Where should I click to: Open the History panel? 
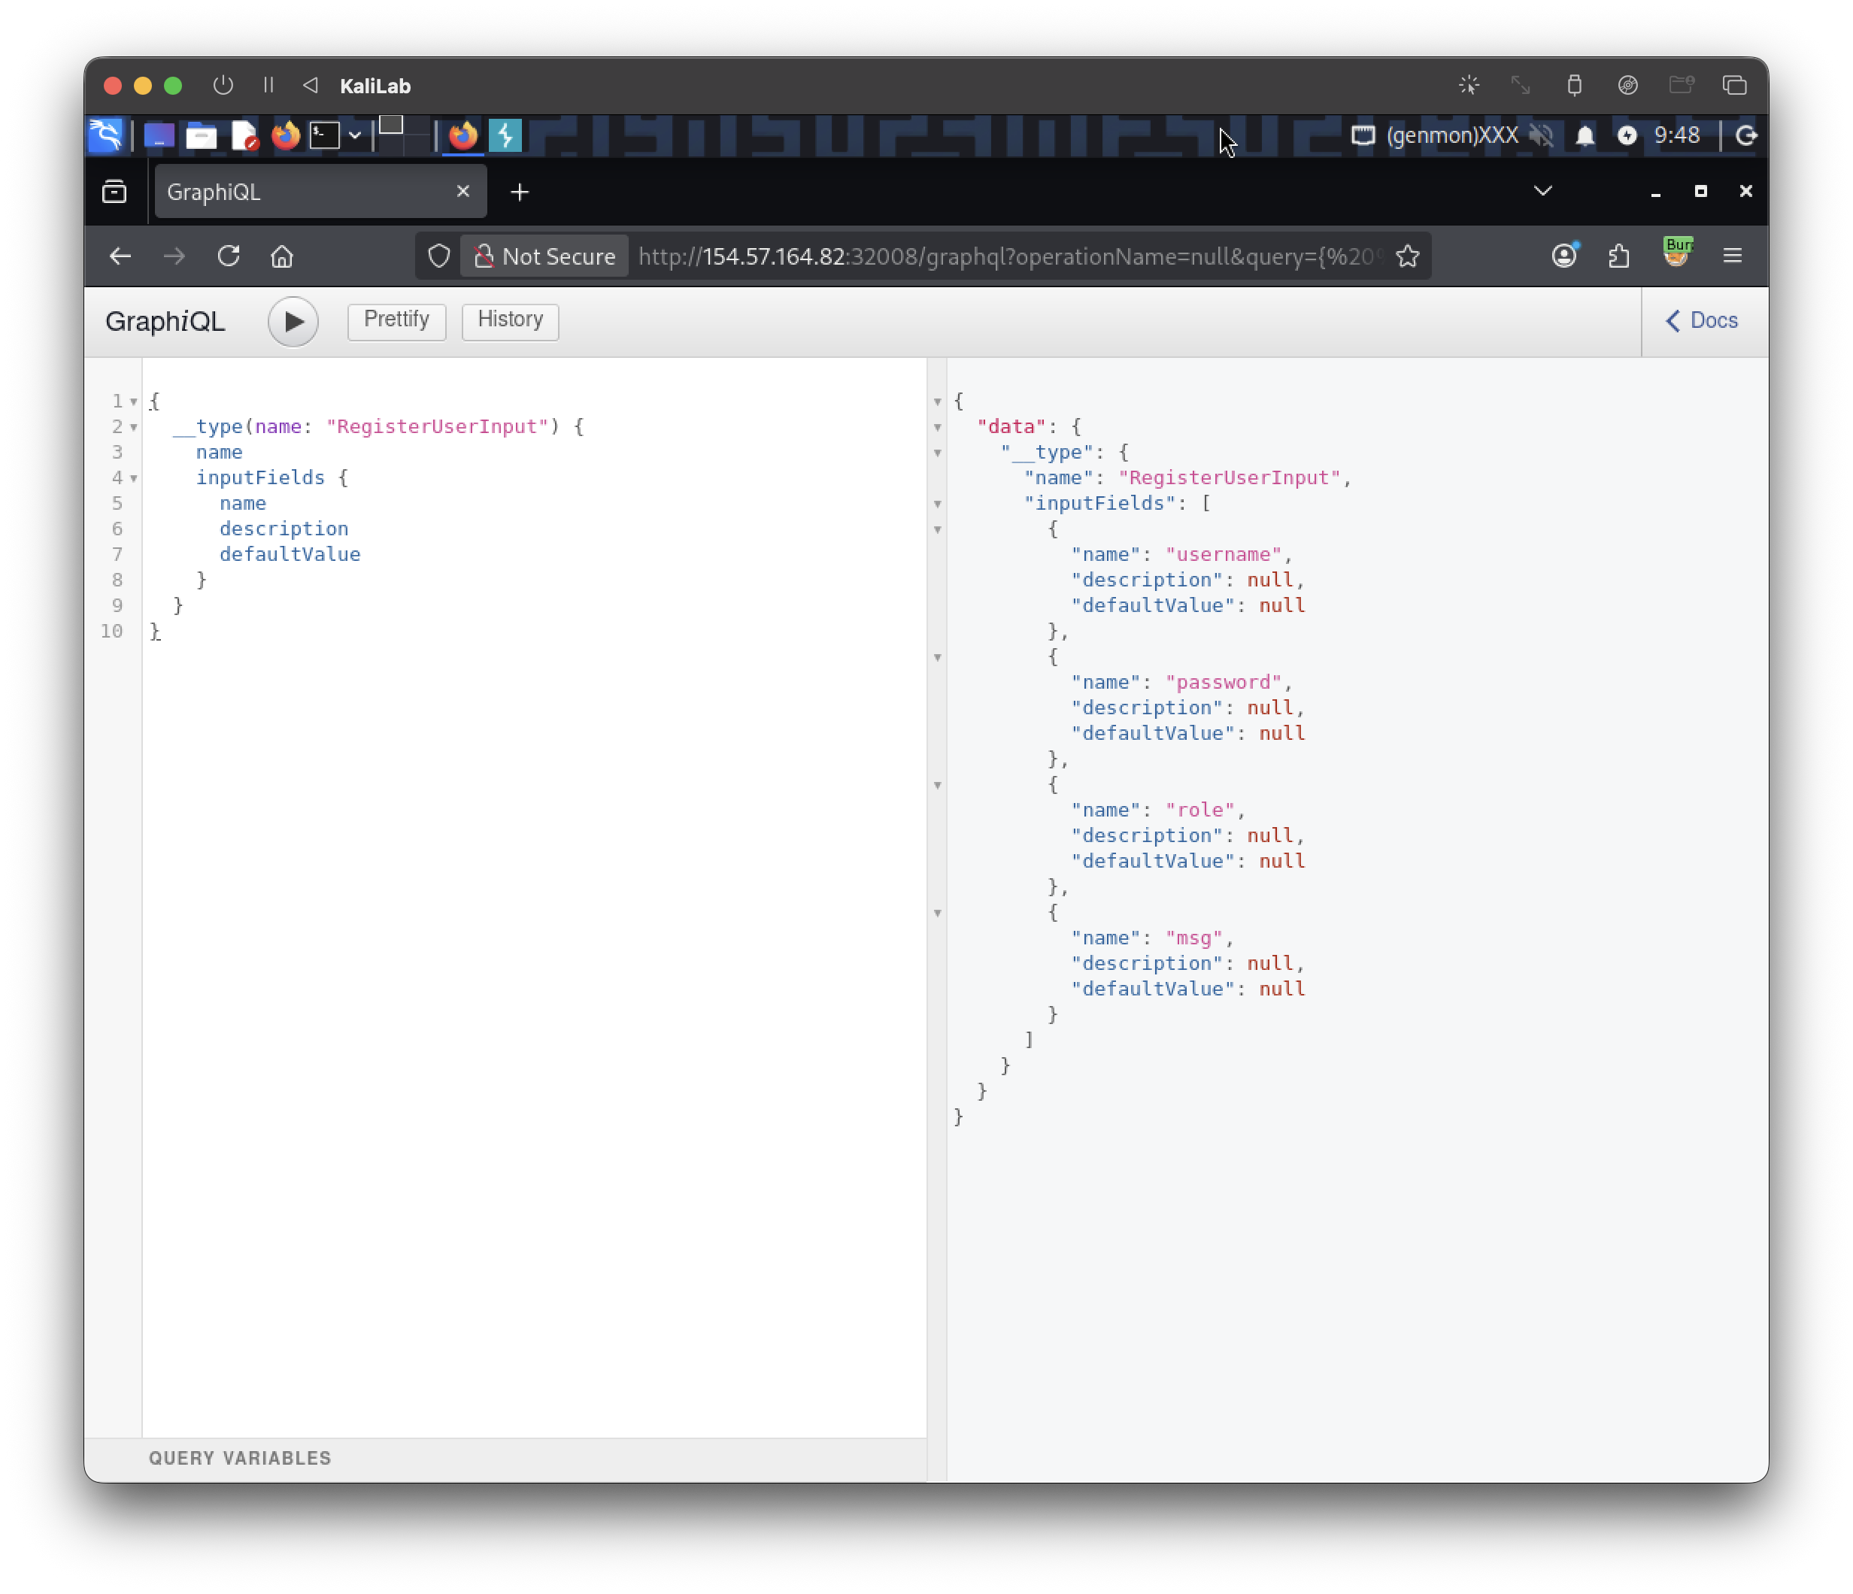click(510, 320)
